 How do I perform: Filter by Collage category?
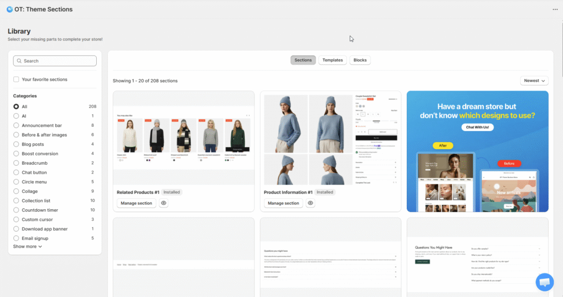(16, 191)
